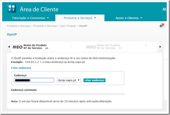Expand the Produtos e Serviços dropdown arrow
170x115 pixels.
(95, 18)
